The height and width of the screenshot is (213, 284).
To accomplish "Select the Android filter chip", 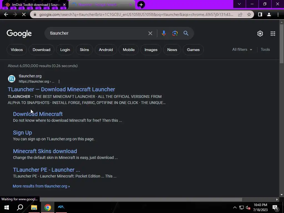I will coord(106,50).
